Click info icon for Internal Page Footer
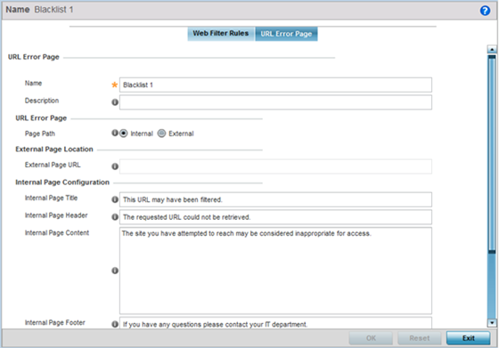 [x=115, y=324]
